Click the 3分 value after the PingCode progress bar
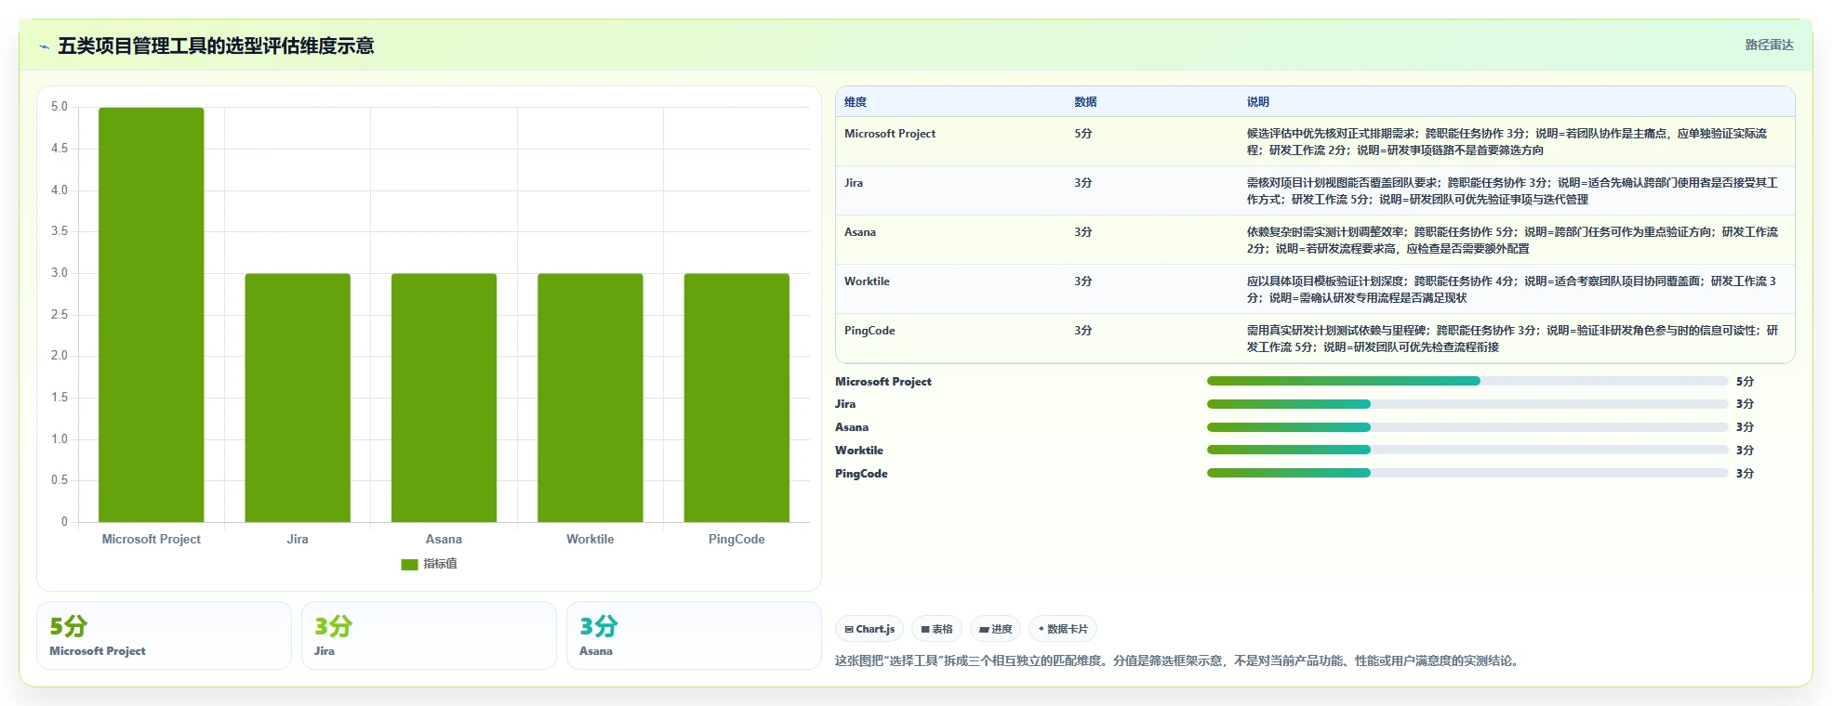 (x=1745, y=474)
